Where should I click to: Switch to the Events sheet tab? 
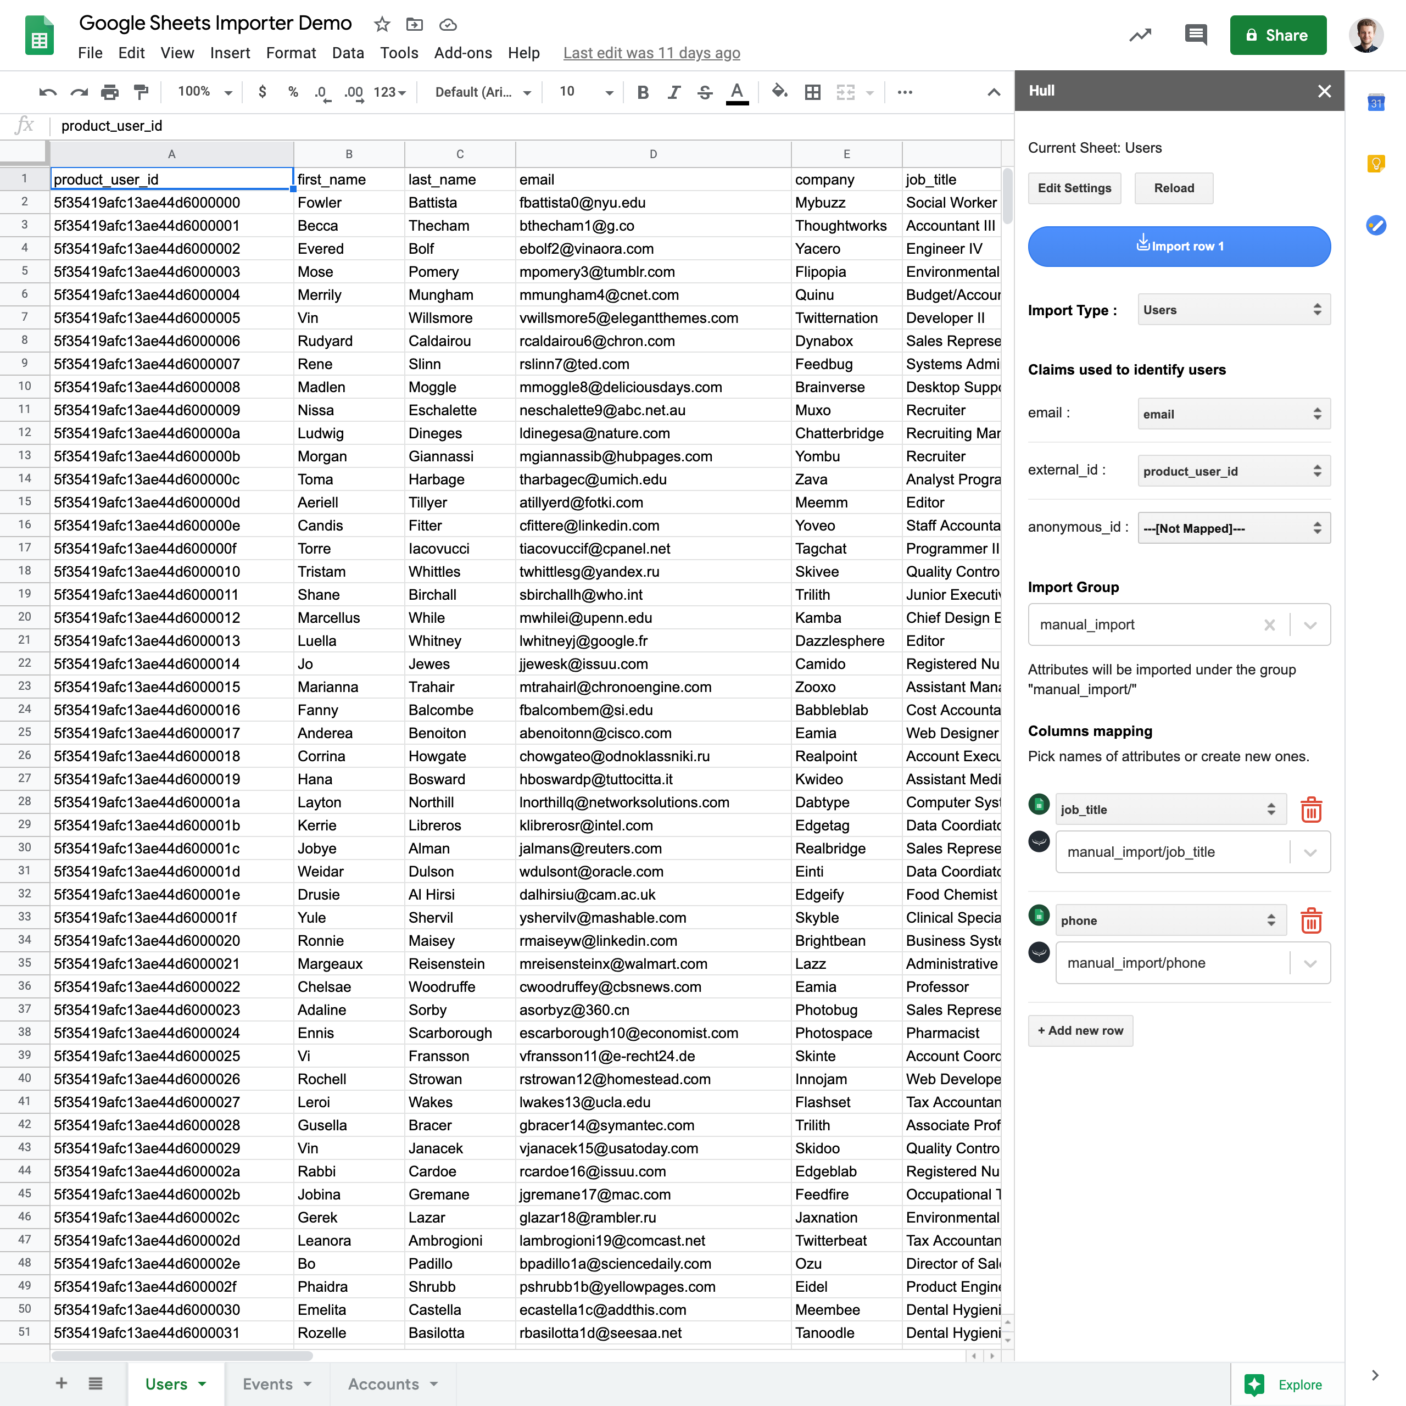tap(268, 1383)
